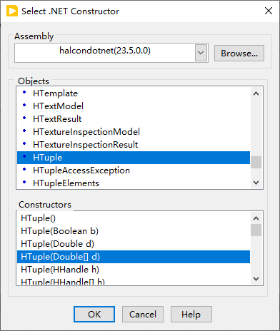Select HTupleAccessException object

(x=134, y=170)
